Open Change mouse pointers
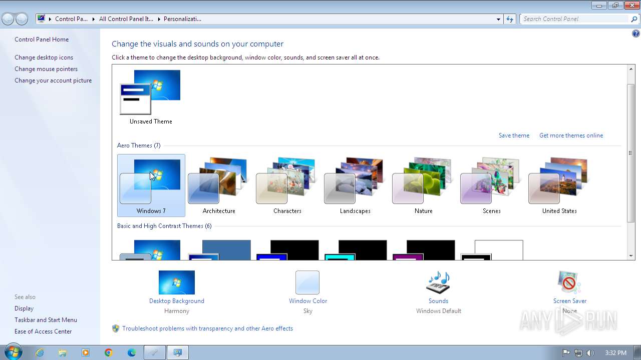This screenshot has height=360, width=641. click(x=46, y=69)
